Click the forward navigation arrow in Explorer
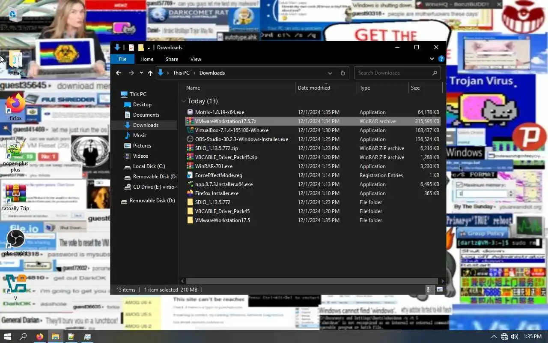548x343 pixels. (131, 73)
